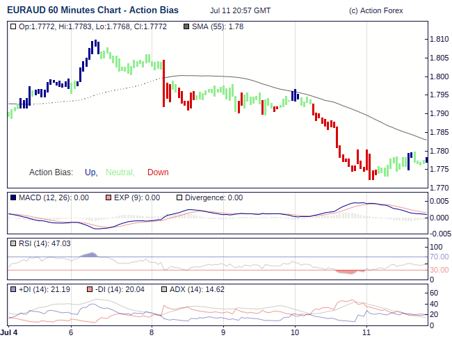Click the RSI 30.00 oversold level label
The height and width of the screenshot is (340, 452).
440,270
